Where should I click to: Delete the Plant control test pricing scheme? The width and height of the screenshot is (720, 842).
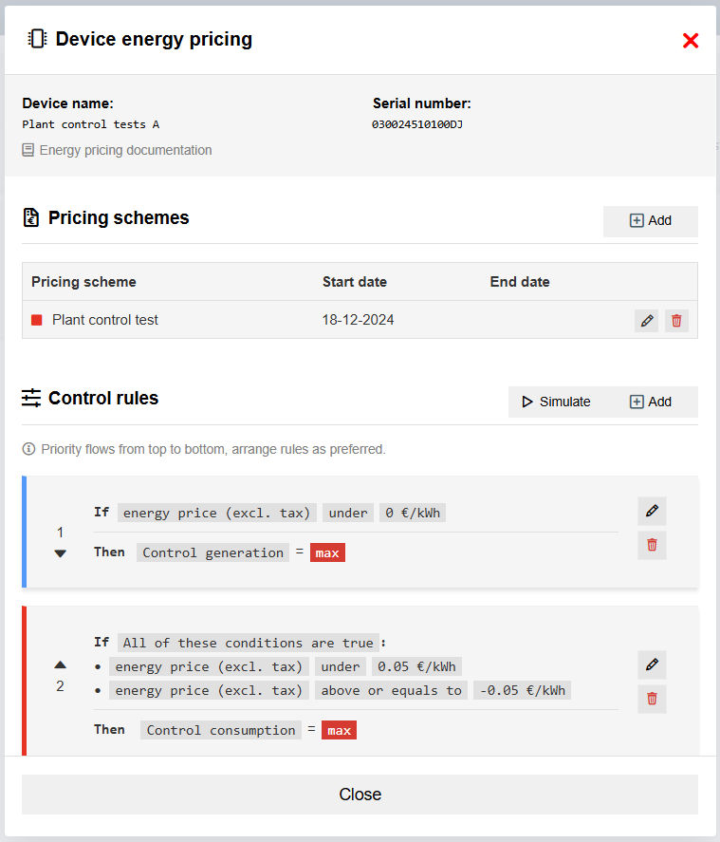point(676,321)
